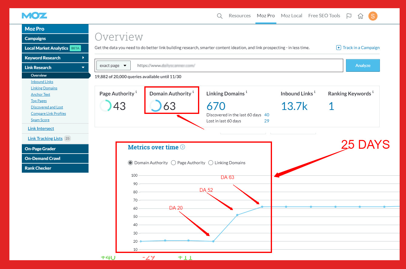Click Domain Authority info icon
The image size is (406, 269).
click(193, 92)
